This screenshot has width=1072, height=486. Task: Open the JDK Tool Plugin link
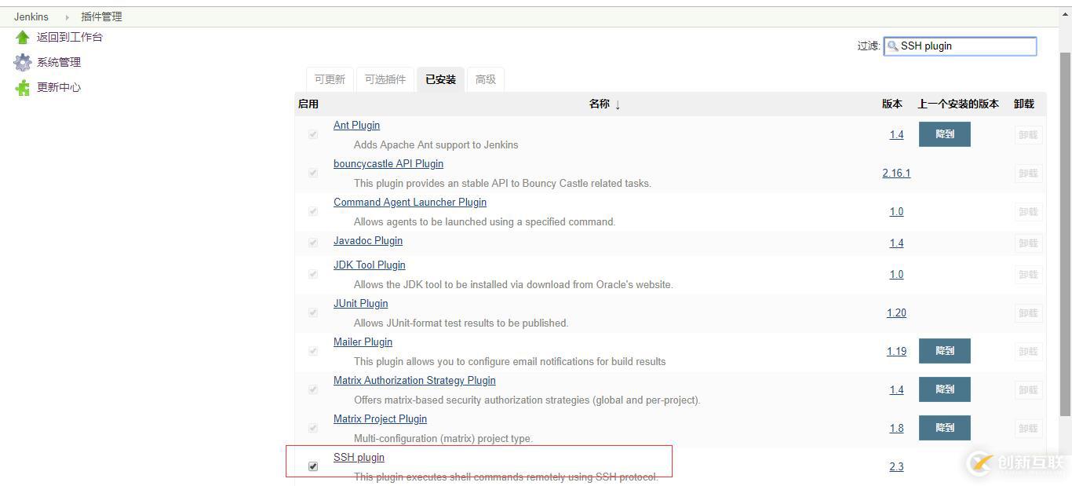pos(370,265)
